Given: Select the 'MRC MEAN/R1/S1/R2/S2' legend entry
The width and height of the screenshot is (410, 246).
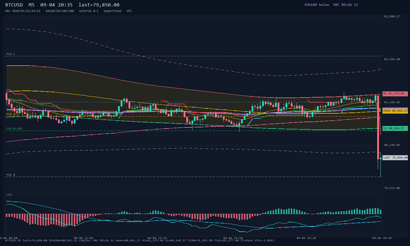Looking at the screenshot, I should [x=23, y=11].
